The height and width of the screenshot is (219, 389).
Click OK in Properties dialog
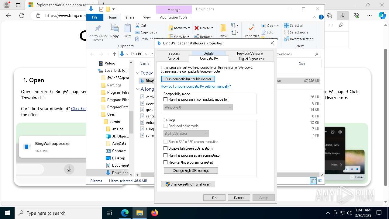[214, 198]
